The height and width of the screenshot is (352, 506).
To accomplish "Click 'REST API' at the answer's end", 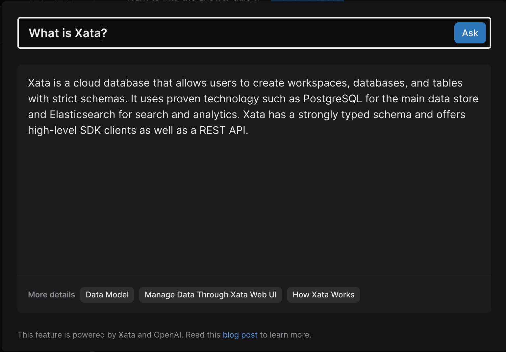I will (223, 130).
